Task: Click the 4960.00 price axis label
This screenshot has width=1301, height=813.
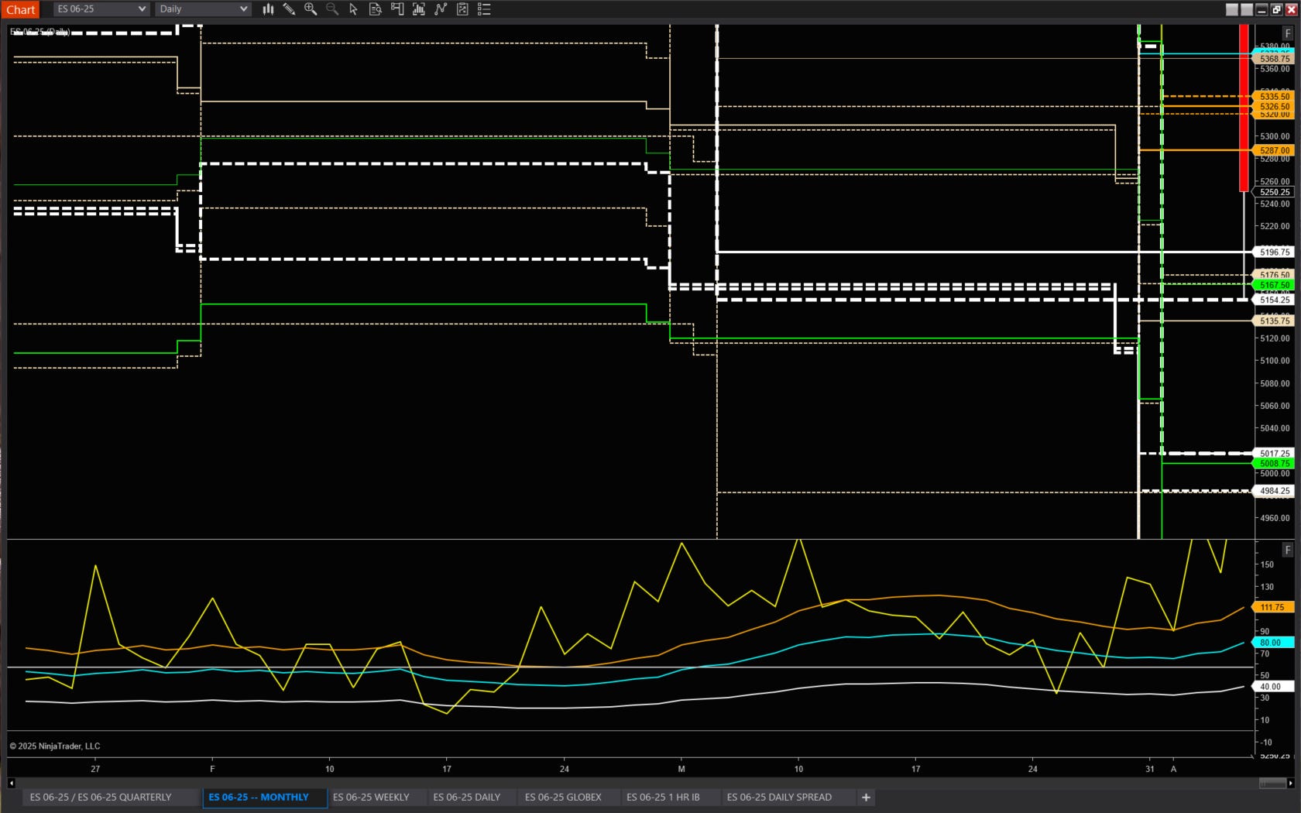Action: pos(1275,518)
